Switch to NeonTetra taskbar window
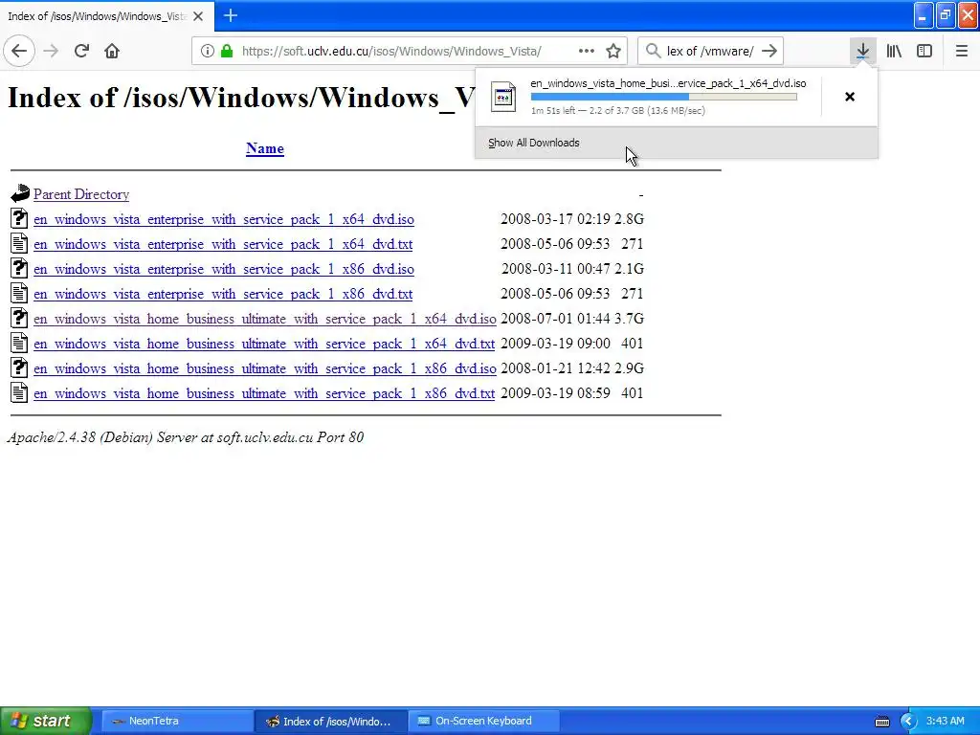This screenshot has width=980, height=735. [177, 721]
